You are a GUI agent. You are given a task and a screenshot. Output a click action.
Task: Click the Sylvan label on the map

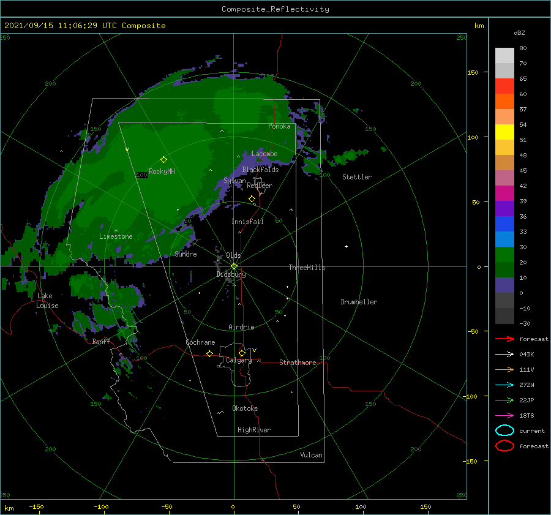point(234,181)
